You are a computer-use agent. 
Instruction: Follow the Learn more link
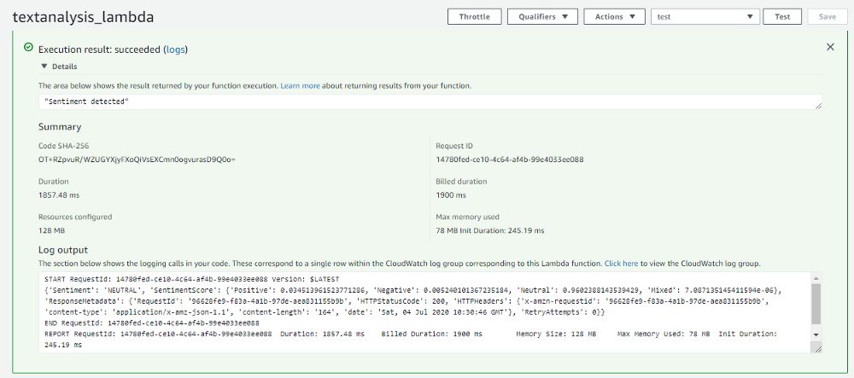[x=300, y=86]
